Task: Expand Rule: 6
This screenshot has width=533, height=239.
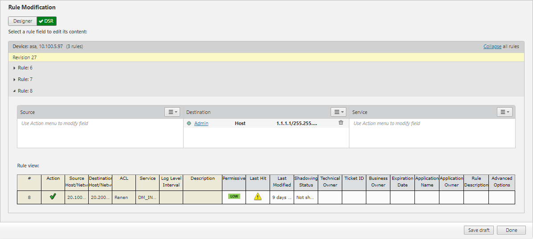Action: tap(25, 68)
